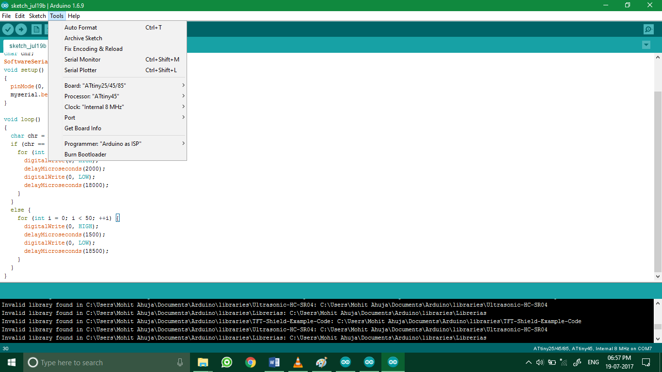Open Microsoft Word from taskbar

(x=274, y=362)
